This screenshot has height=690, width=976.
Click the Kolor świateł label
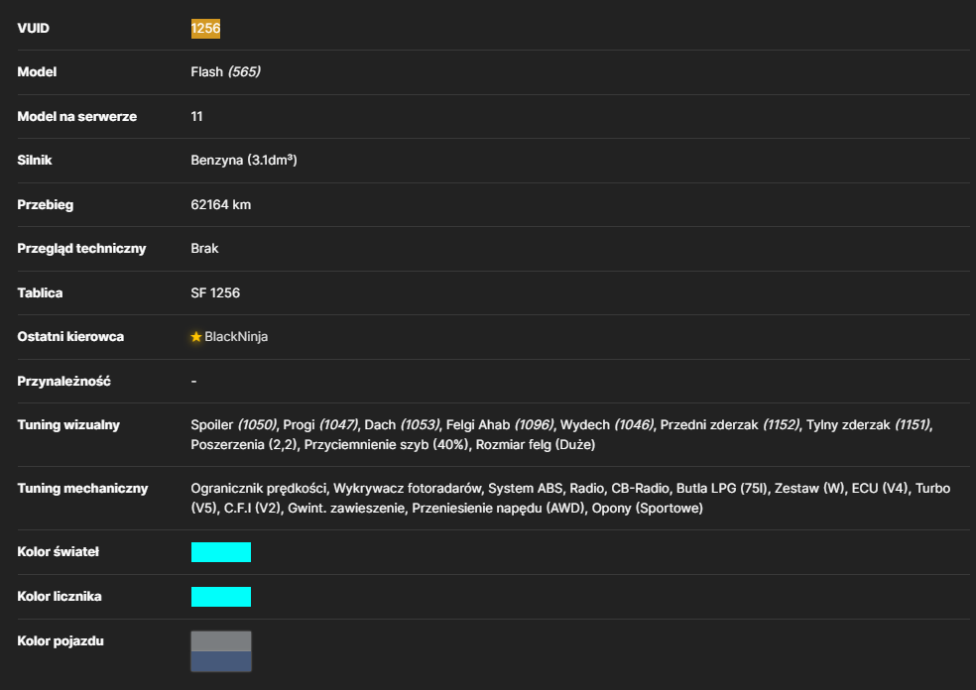pos(58,552)
